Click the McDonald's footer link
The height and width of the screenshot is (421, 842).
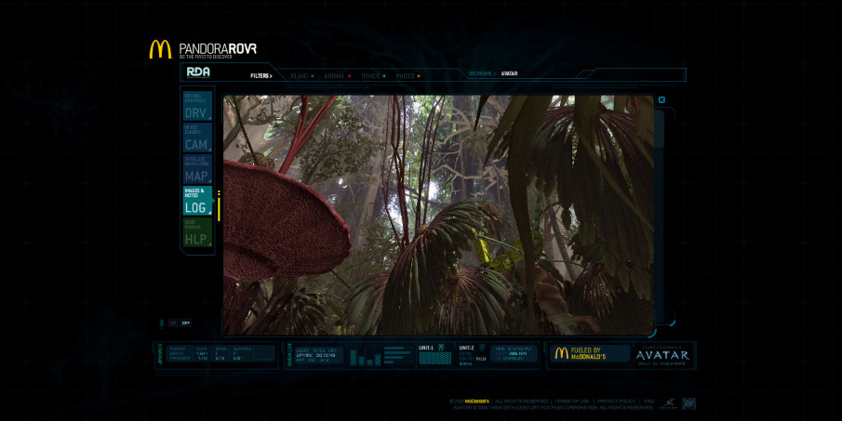[x=477, y=401]
